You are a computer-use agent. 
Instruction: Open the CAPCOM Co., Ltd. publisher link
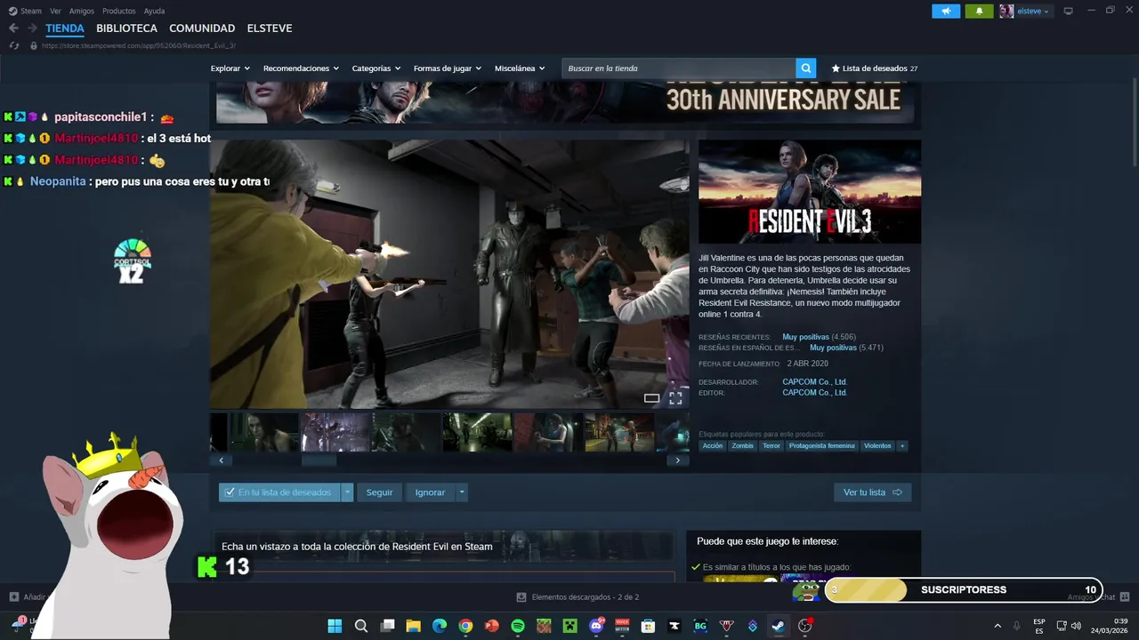[814, 393]
